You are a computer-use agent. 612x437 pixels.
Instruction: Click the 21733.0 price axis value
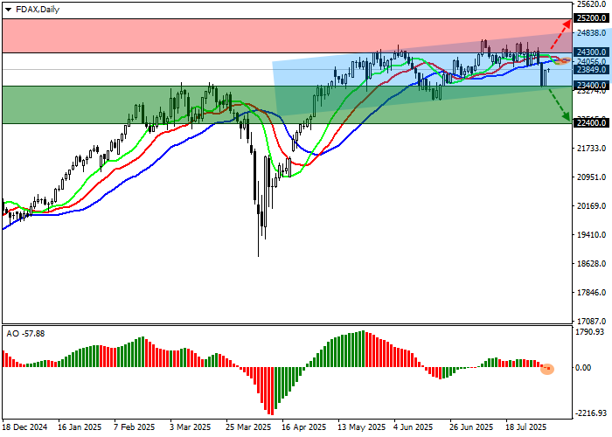pos(592,149)
